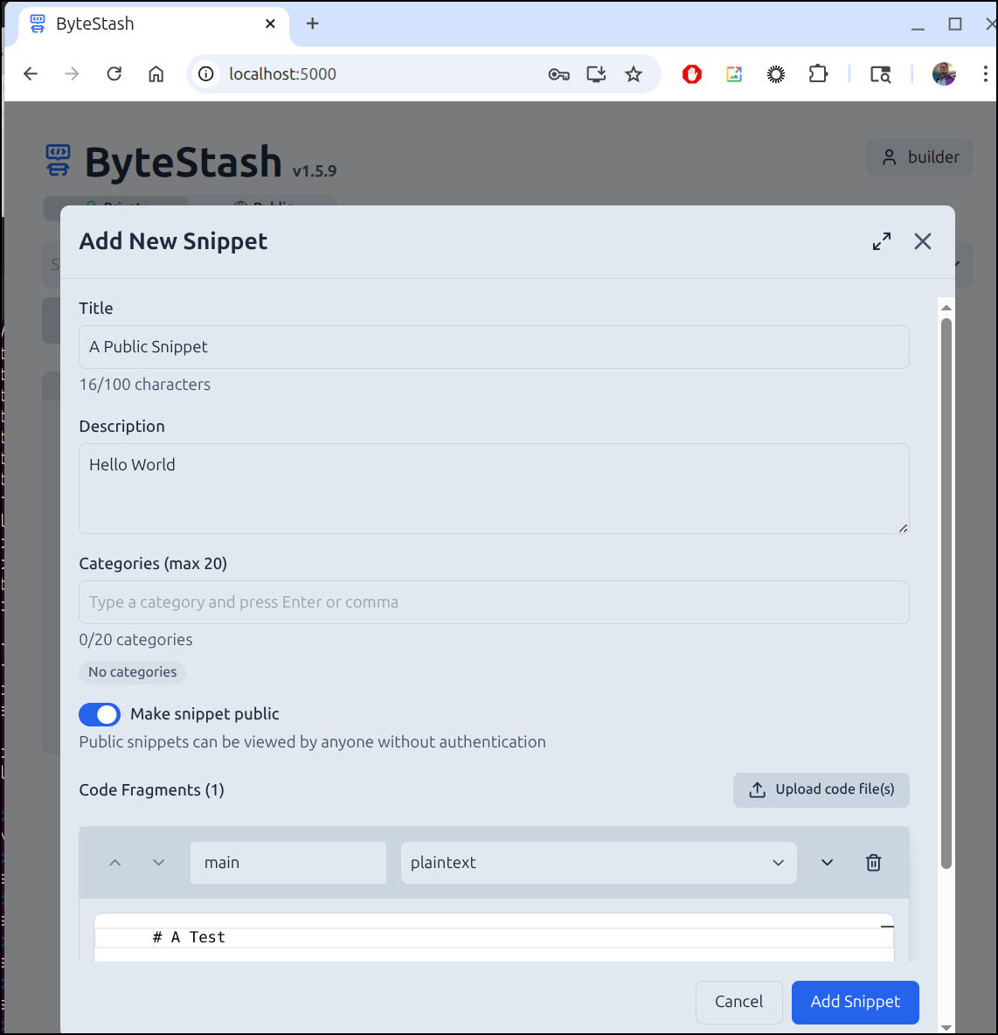
Task: Open the plaintext language dropdown
Action: (x=598, y=863)
